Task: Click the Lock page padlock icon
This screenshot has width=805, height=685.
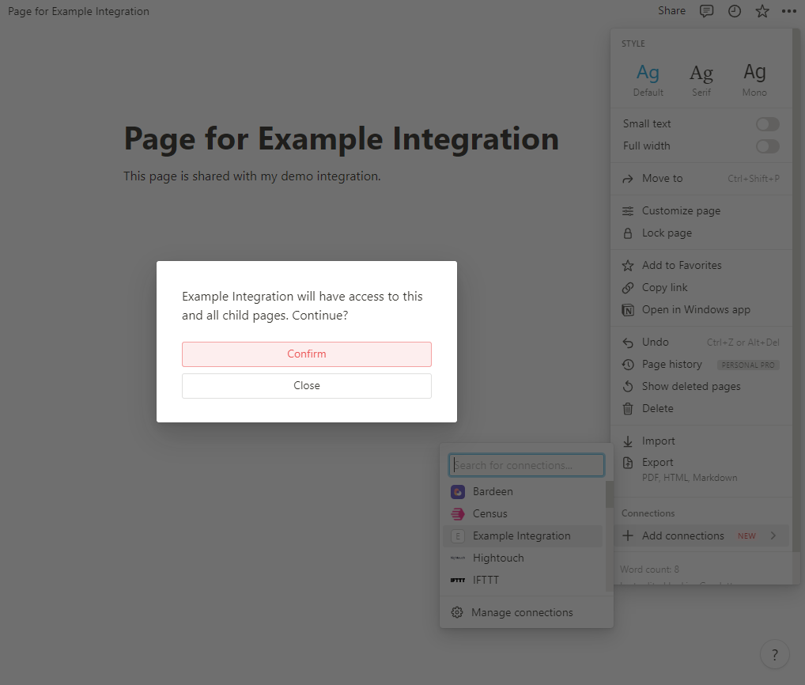Action: tap(627, 233)
